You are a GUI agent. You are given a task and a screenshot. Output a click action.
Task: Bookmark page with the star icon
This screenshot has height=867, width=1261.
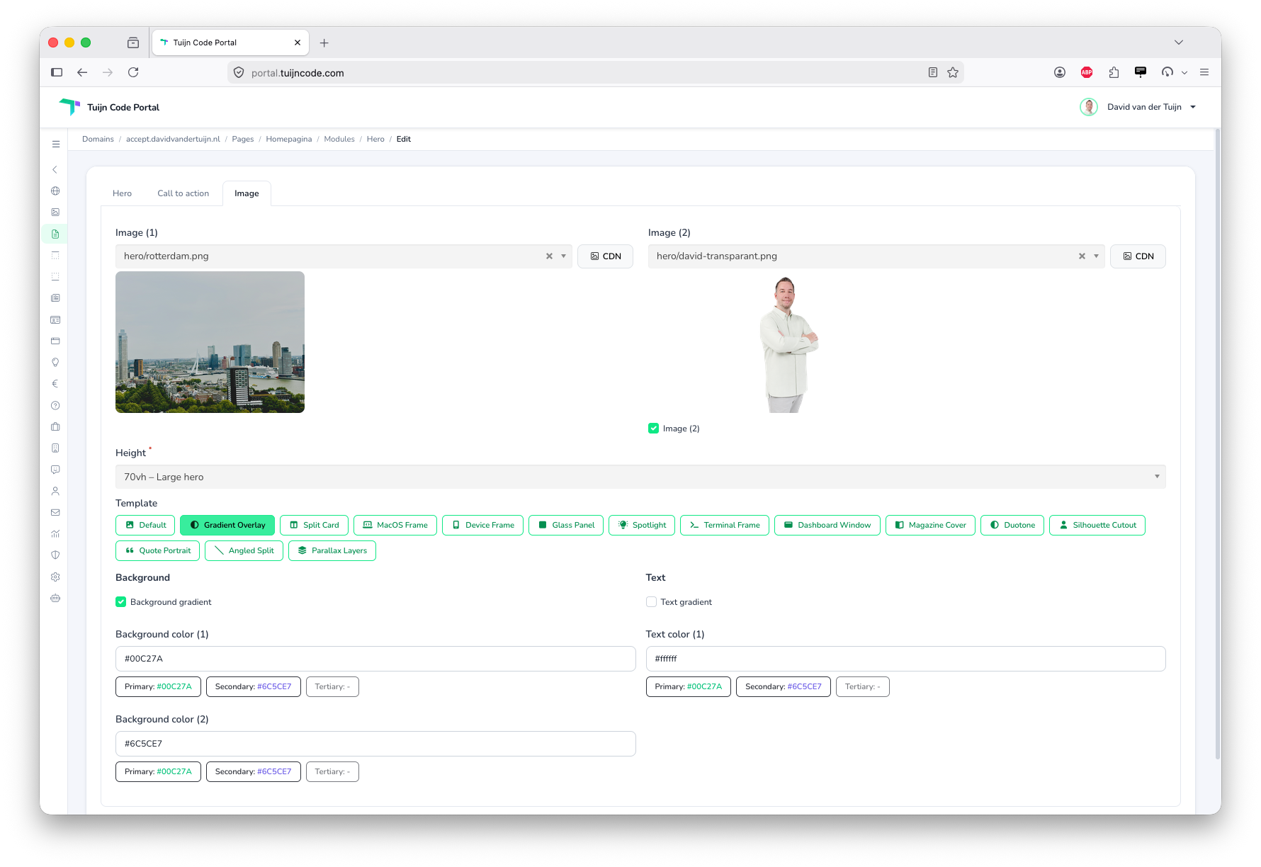click(953, 72)
